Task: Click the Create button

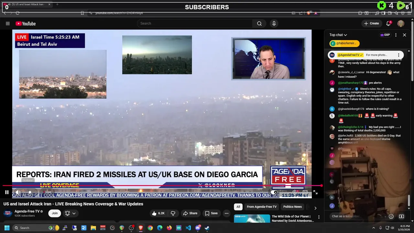Action: coord(371,23)
